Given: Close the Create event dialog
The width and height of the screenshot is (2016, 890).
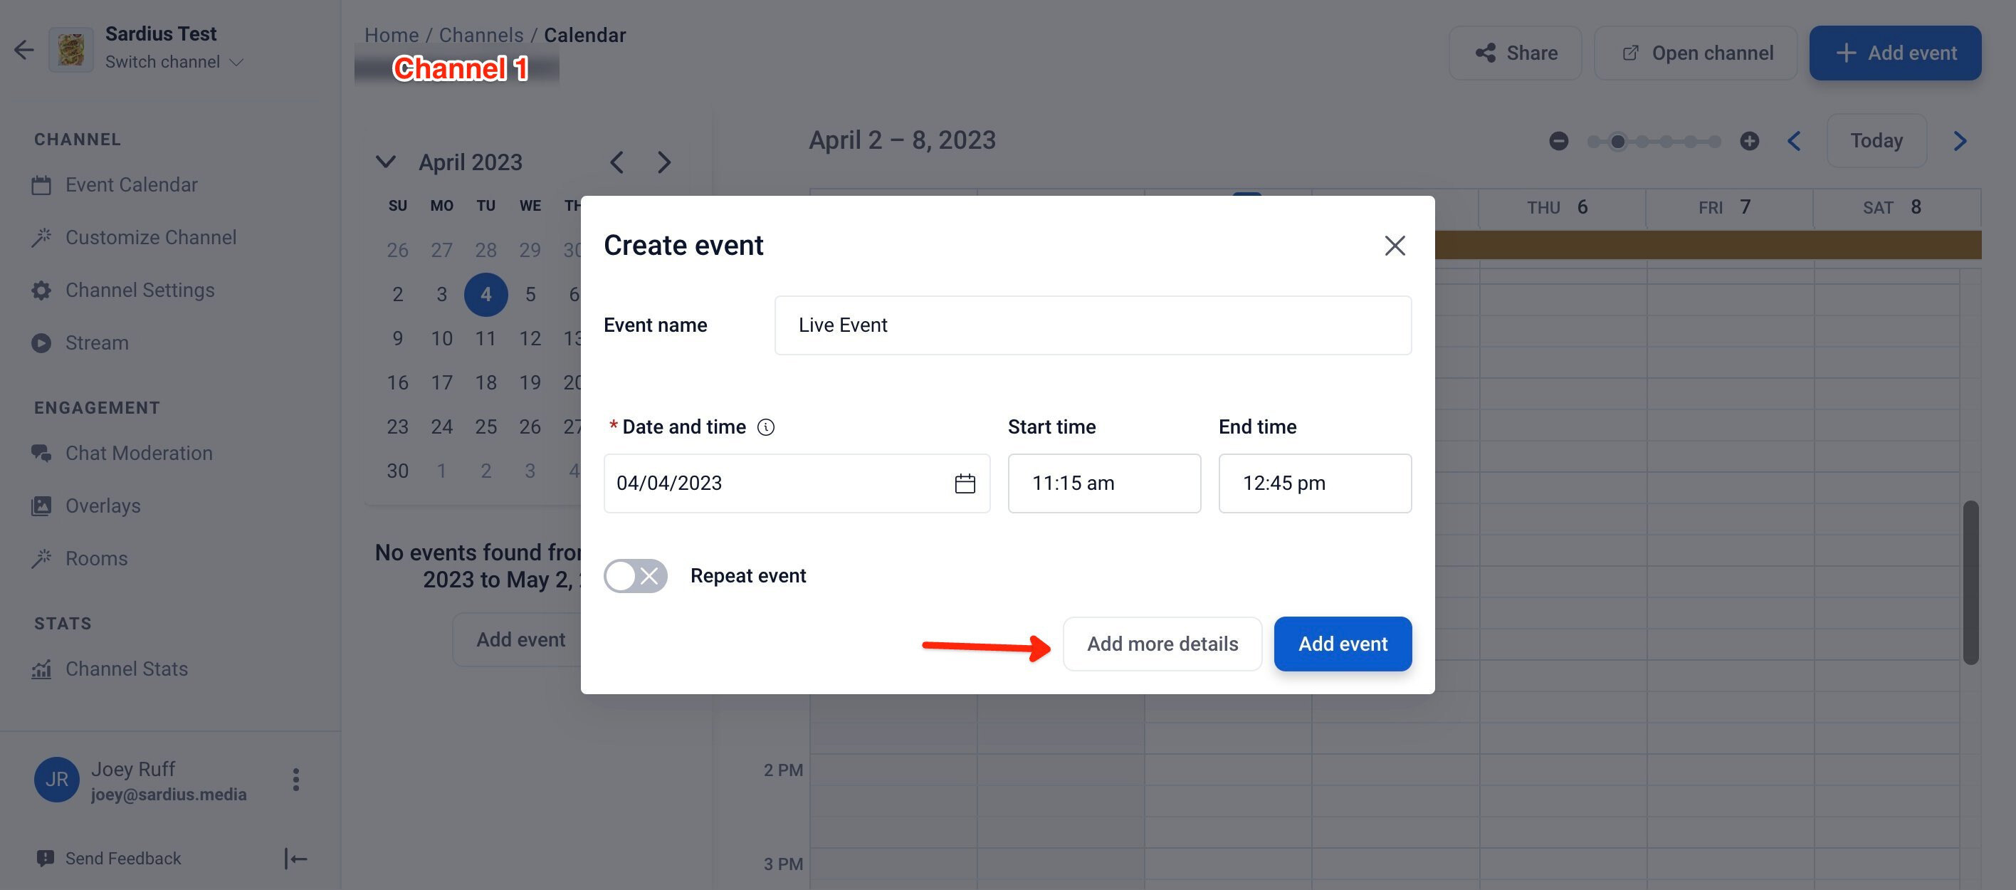Looking at the screenshot, I should click(1395, 246).
